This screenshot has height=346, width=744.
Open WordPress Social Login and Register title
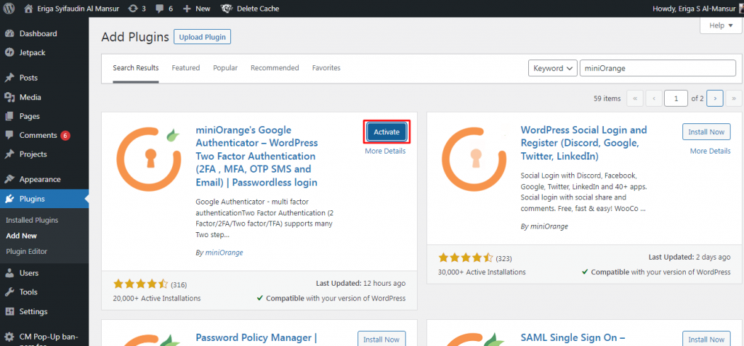tap(584, 143)
